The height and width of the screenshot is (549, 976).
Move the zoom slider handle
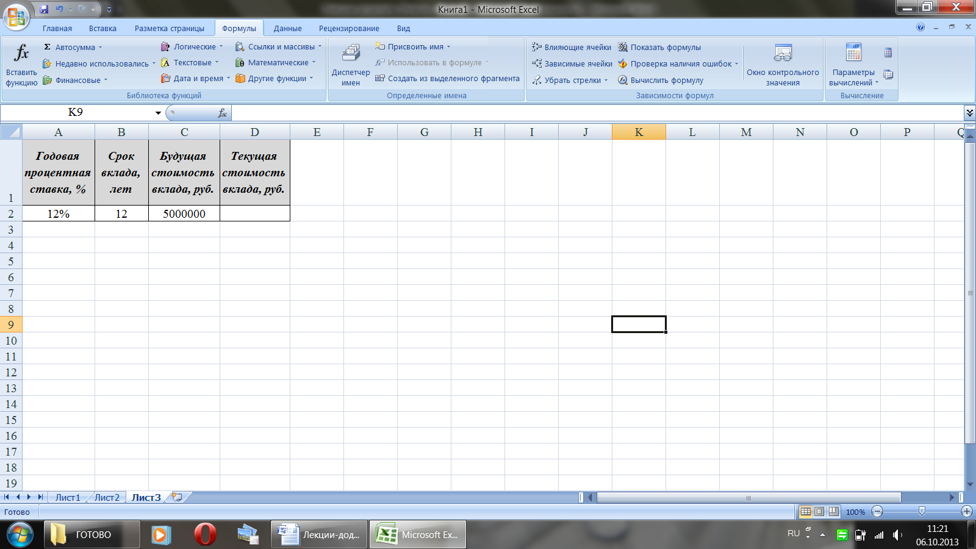click(922, 512)
